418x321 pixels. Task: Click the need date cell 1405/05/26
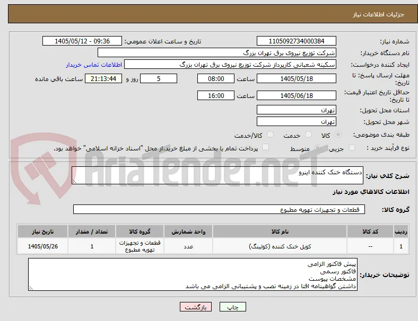[42, 246]
